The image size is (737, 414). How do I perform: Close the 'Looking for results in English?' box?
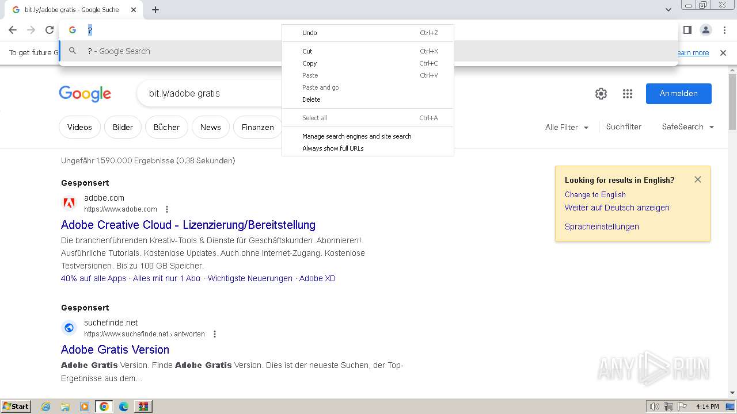pyautogui.click(x=698, y=179)
